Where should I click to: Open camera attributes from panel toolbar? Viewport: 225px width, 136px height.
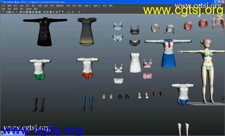click(x=6, y=12)
